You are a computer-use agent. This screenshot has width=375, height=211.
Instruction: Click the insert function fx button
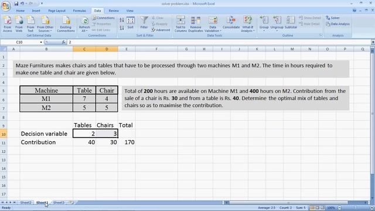pyautogui.click(x=63, y=42)
